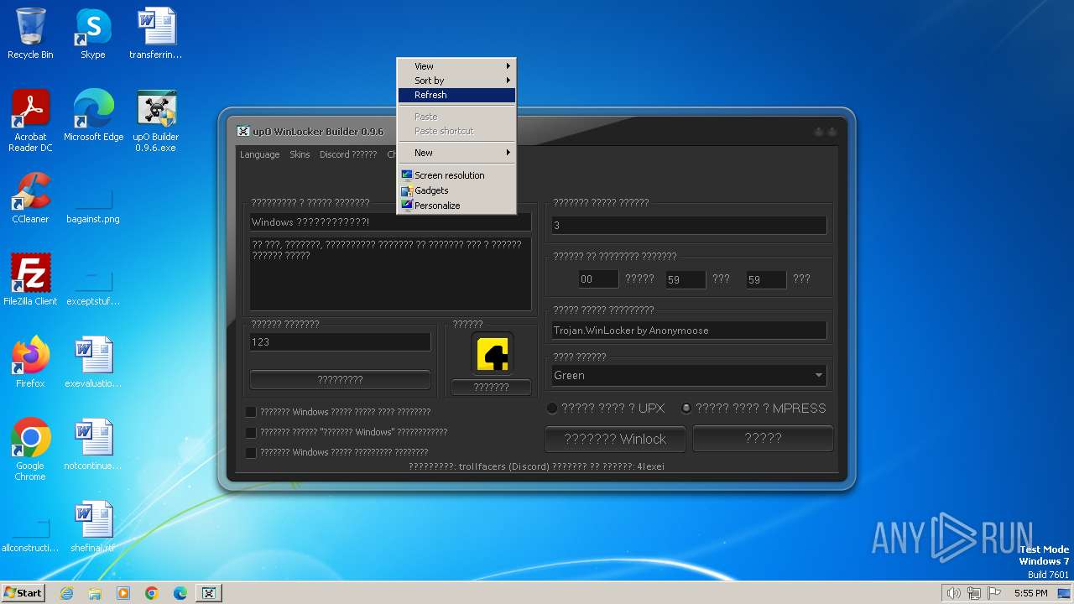Click the minutes field showing 59
The height and width of the screenshot is (604, 1074).
[686, 279]
